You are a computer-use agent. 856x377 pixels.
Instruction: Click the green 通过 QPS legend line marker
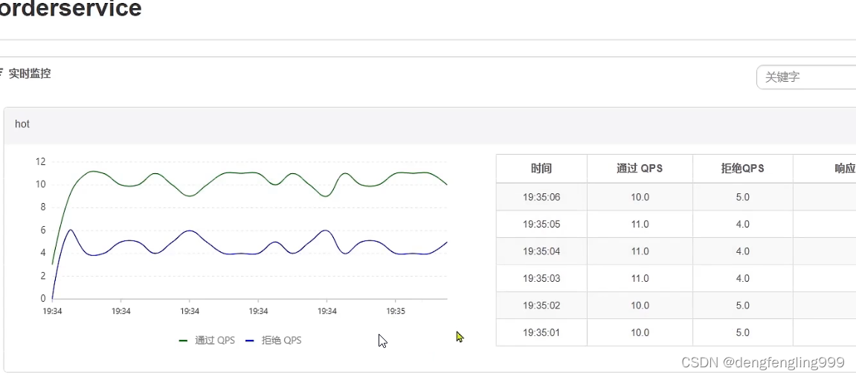[x=184, y=341]
